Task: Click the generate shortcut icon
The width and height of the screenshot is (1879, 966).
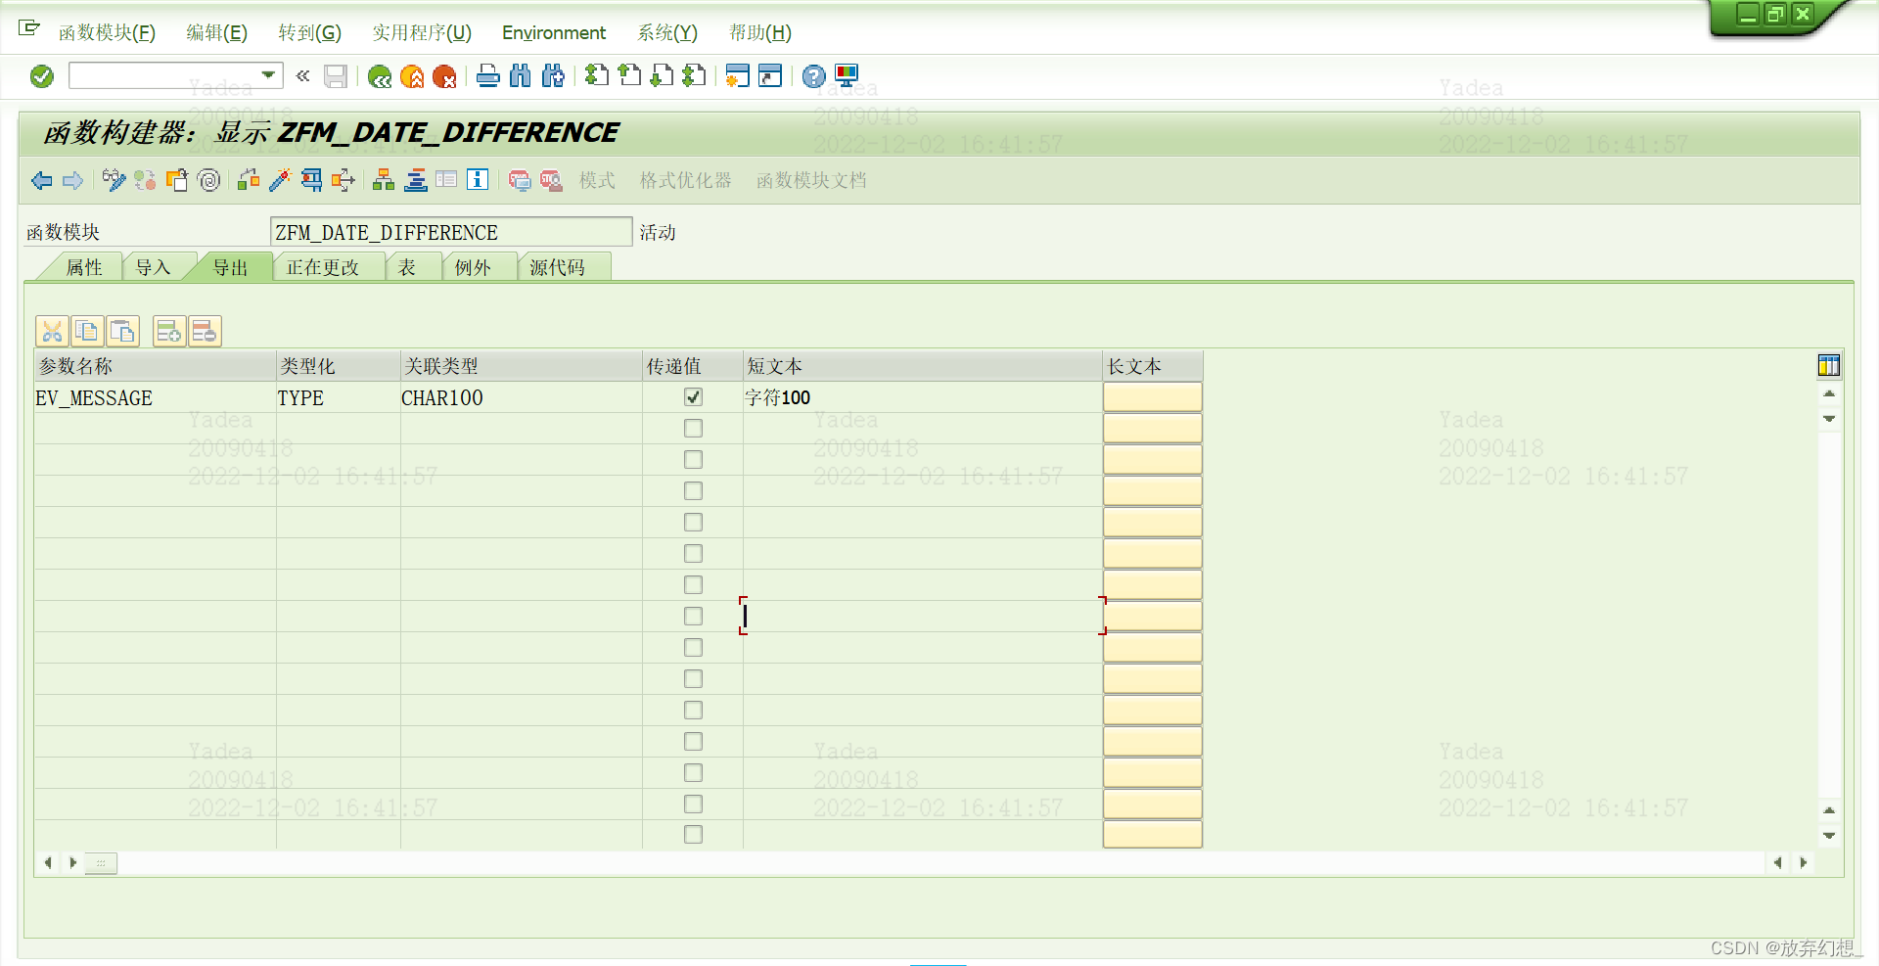Action: pyautogui.click(x=770, y=76)
